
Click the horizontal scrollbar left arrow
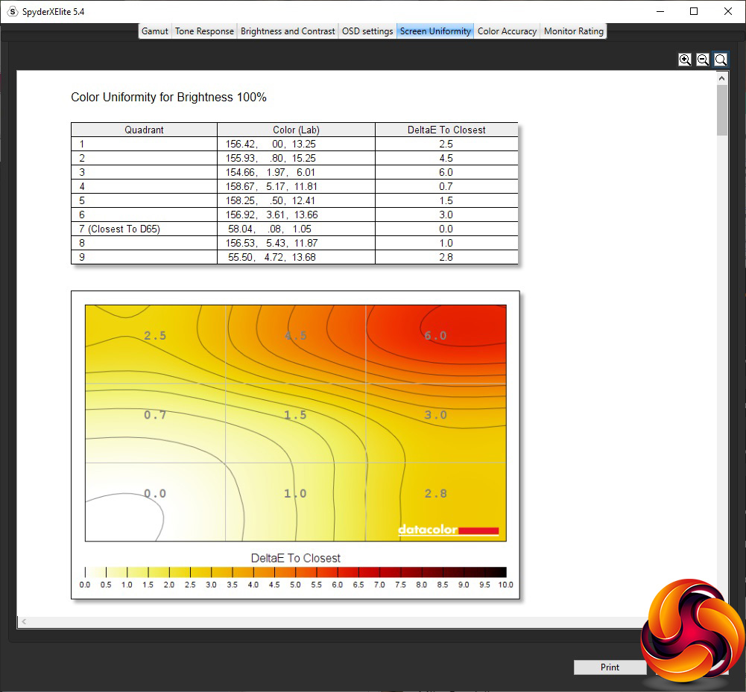24,621
